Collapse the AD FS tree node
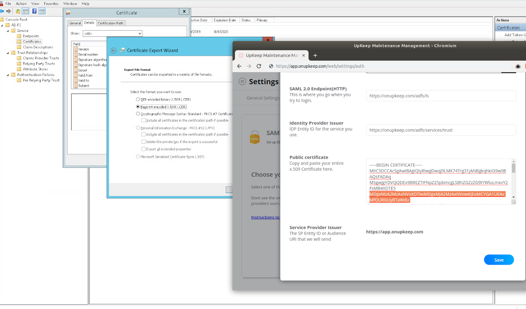The width and height of the screenshot is (526, 309). 2,25
